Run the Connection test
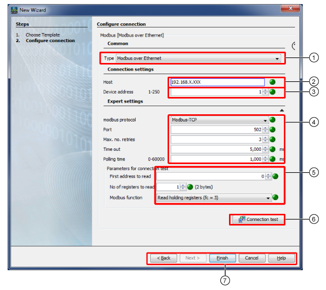This screenshot has height=290, width=326. [257, 219]
